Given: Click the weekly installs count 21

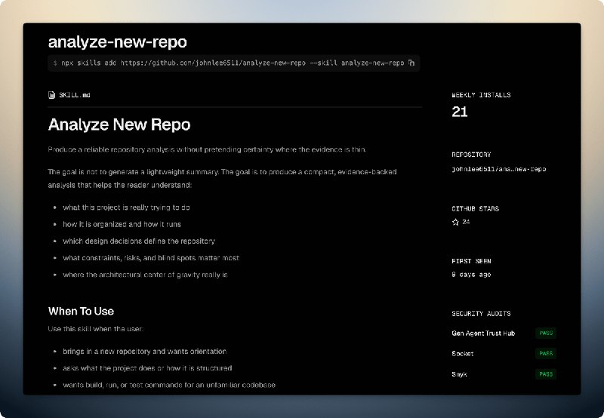Looking at the screenshot, I should tap(460, 112).
